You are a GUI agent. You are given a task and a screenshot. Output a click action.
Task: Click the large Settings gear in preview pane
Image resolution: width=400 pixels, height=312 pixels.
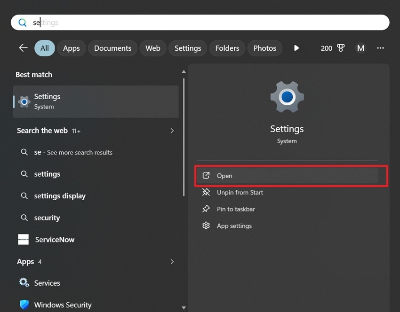[x=287, y=97]
